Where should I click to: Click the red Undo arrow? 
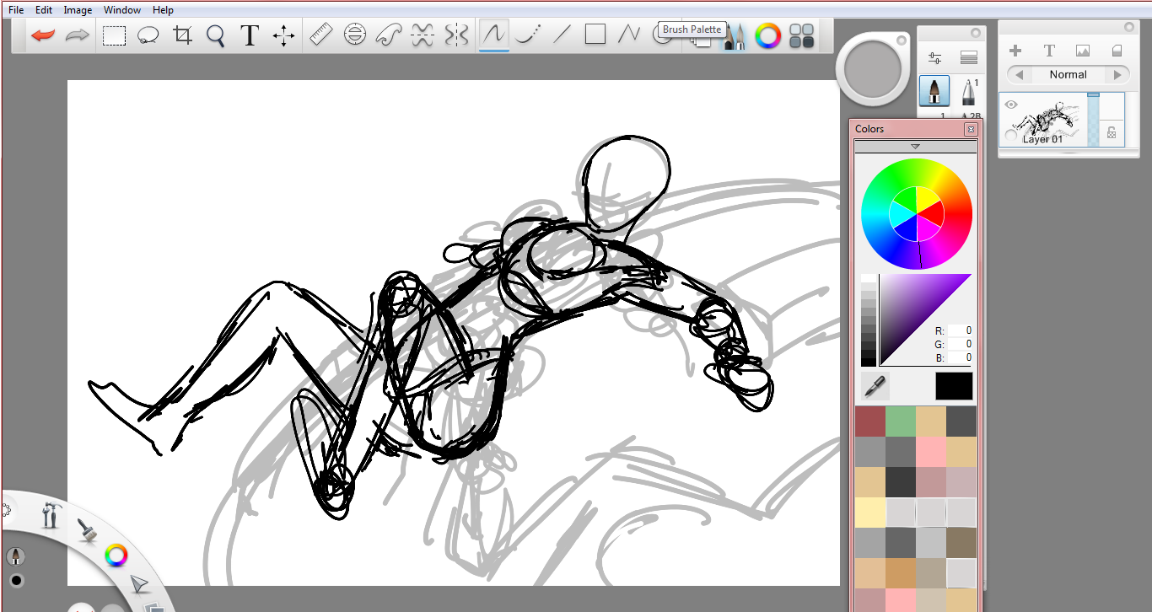pyautogui.click(x=43, y=35)
